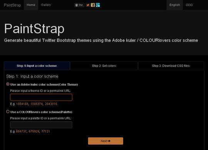Click the GitHub Star button
Viewport: 208px width, 150px height.
point(79,5)
